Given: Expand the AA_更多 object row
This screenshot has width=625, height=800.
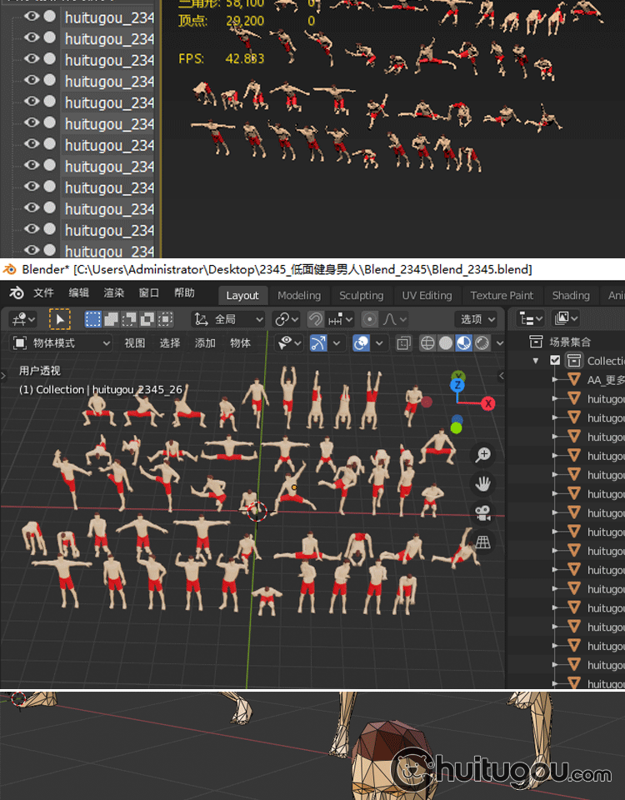Looking at the screenshot, I should point(555,380).
